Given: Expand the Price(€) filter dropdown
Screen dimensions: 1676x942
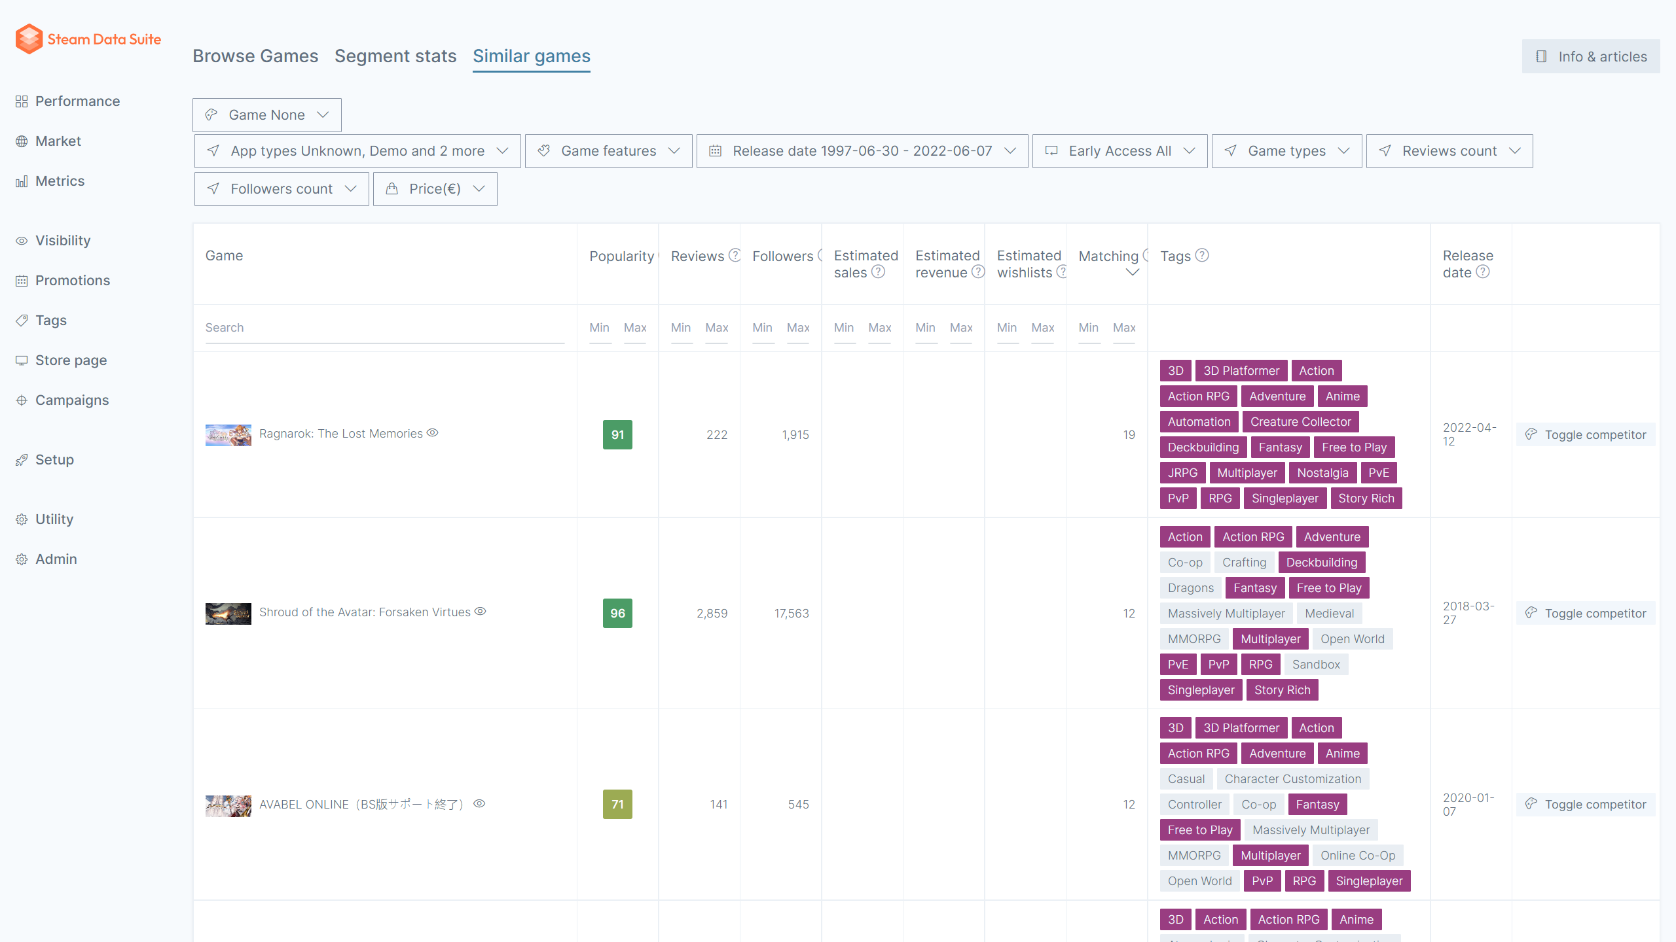Looking at the screenshot, I should 435,189.
